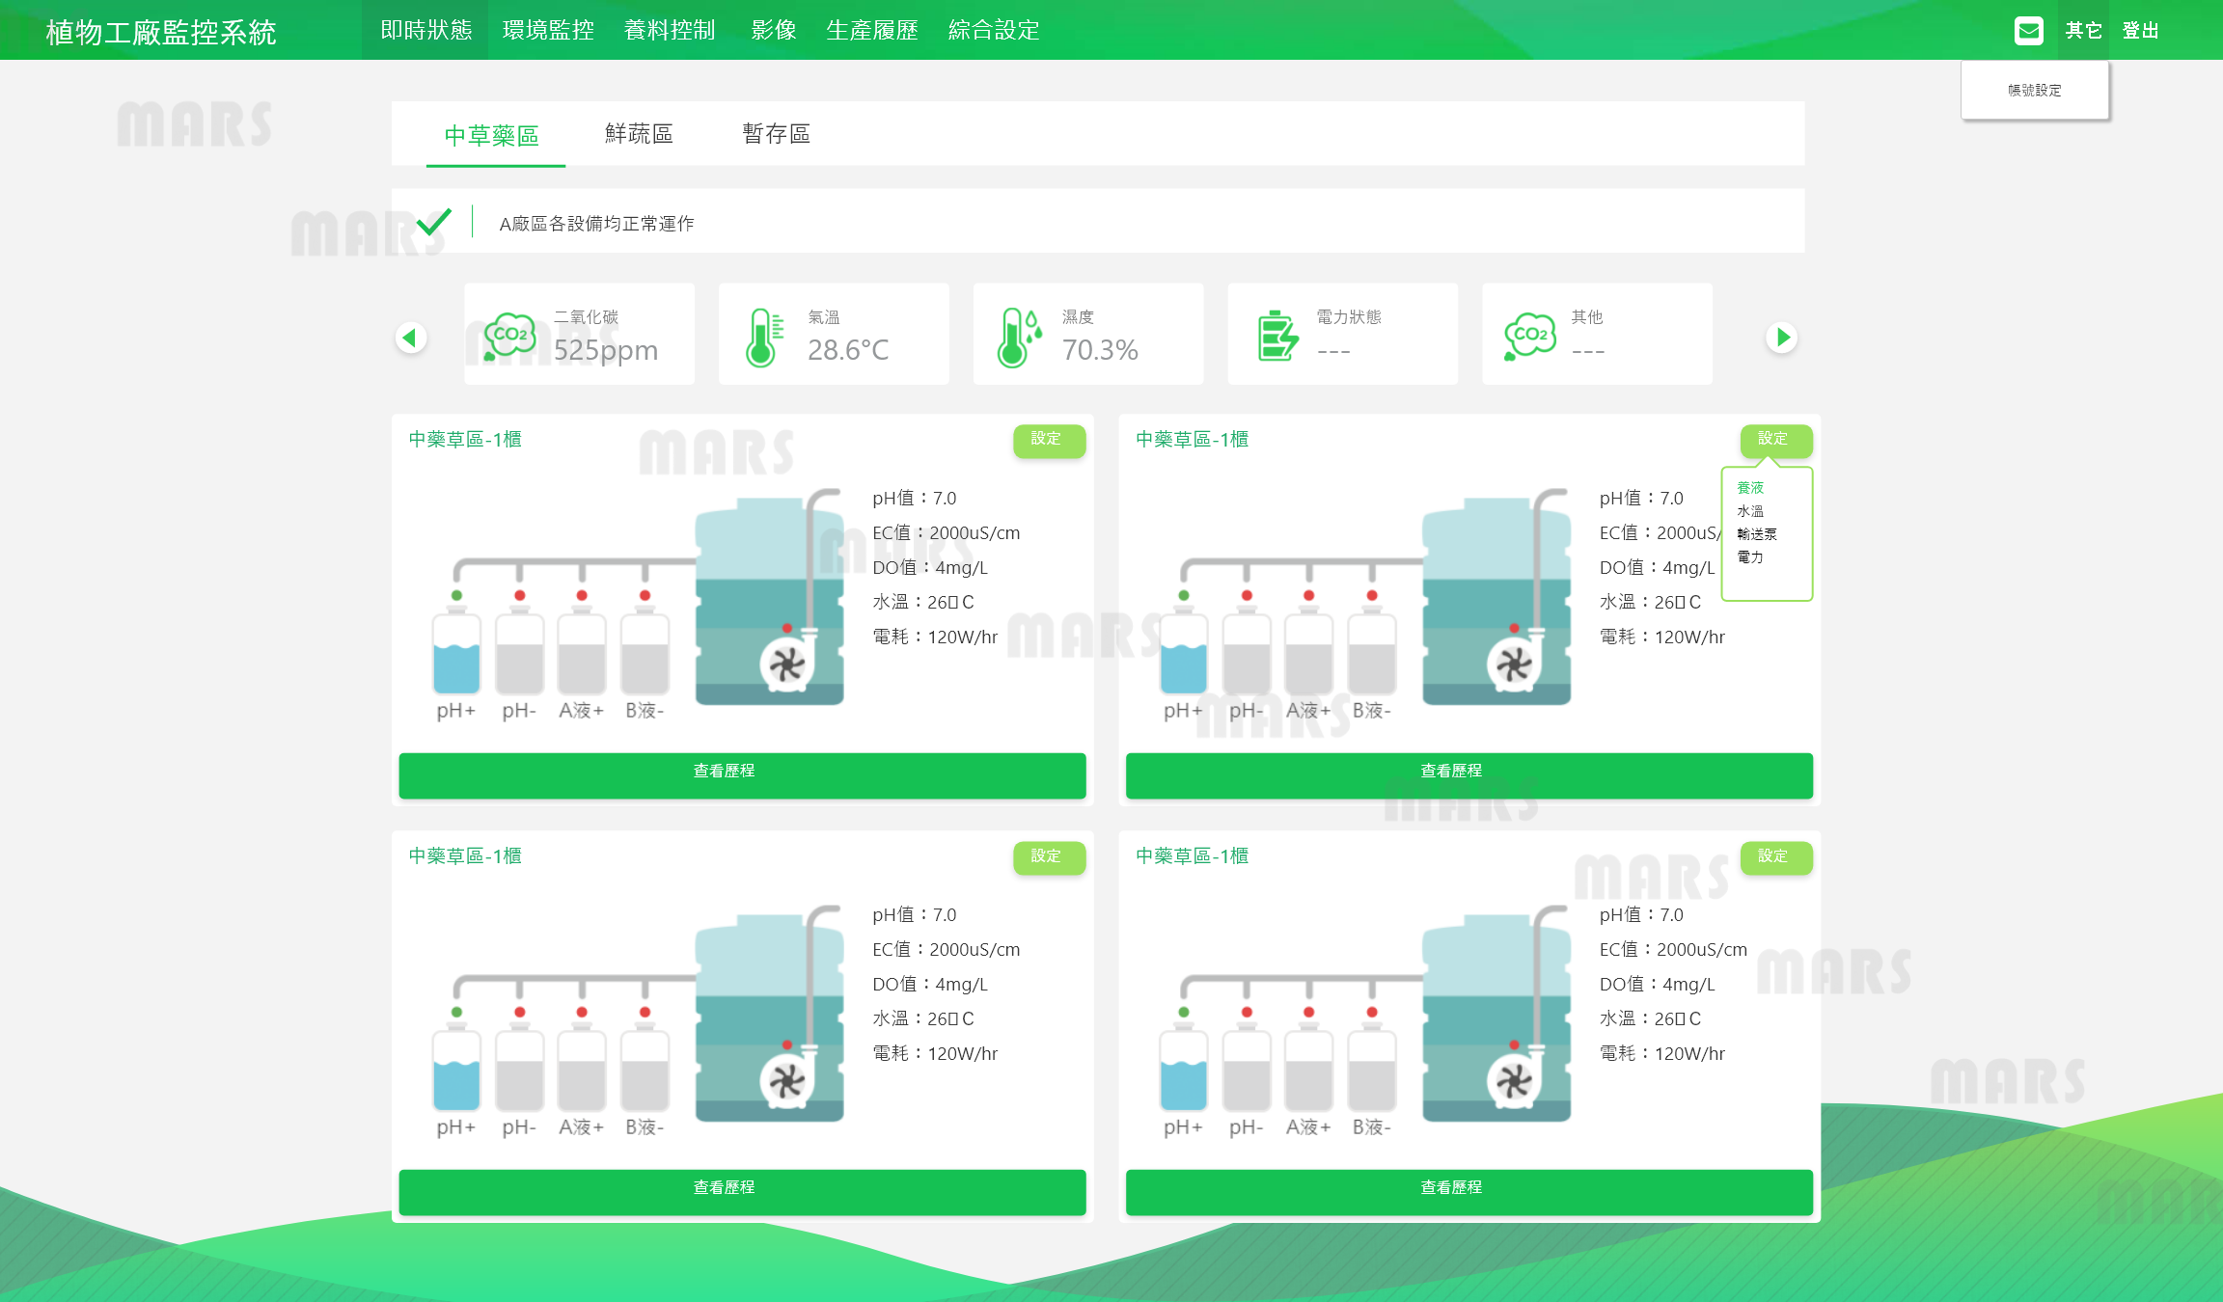This screenshot has height=1302, width=2223.
Task: Click the CO2 icon on the 其他 card
Action: click(x=1529, y=336)
